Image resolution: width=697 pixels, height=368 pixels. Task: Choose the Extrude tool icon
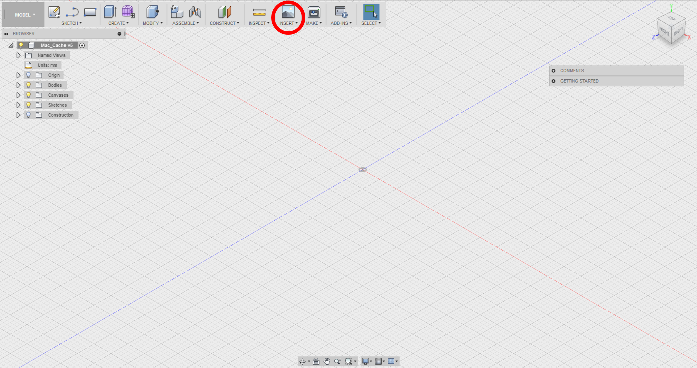pos(110,12)
